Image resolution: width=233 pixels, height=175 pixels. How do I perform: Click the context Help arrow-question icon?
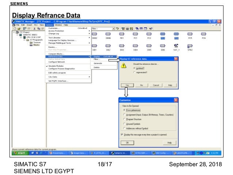151,28
